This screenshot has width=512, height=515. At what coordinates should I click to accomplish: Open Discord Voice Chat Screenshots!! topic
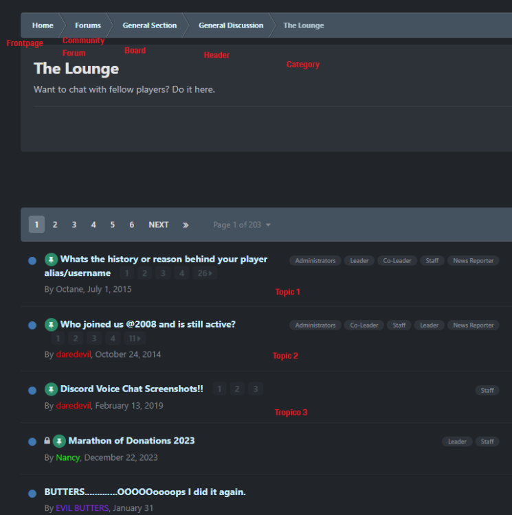[x=131, y=389]
